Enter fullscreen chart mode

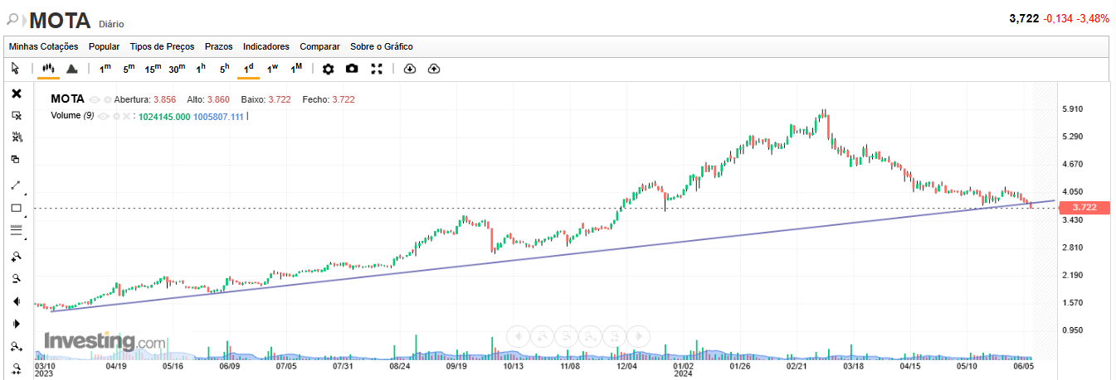click(376, 69)
